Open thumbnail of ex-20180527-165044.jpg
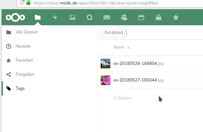Screen dimensions: 203x132 [x=105, y=80]
